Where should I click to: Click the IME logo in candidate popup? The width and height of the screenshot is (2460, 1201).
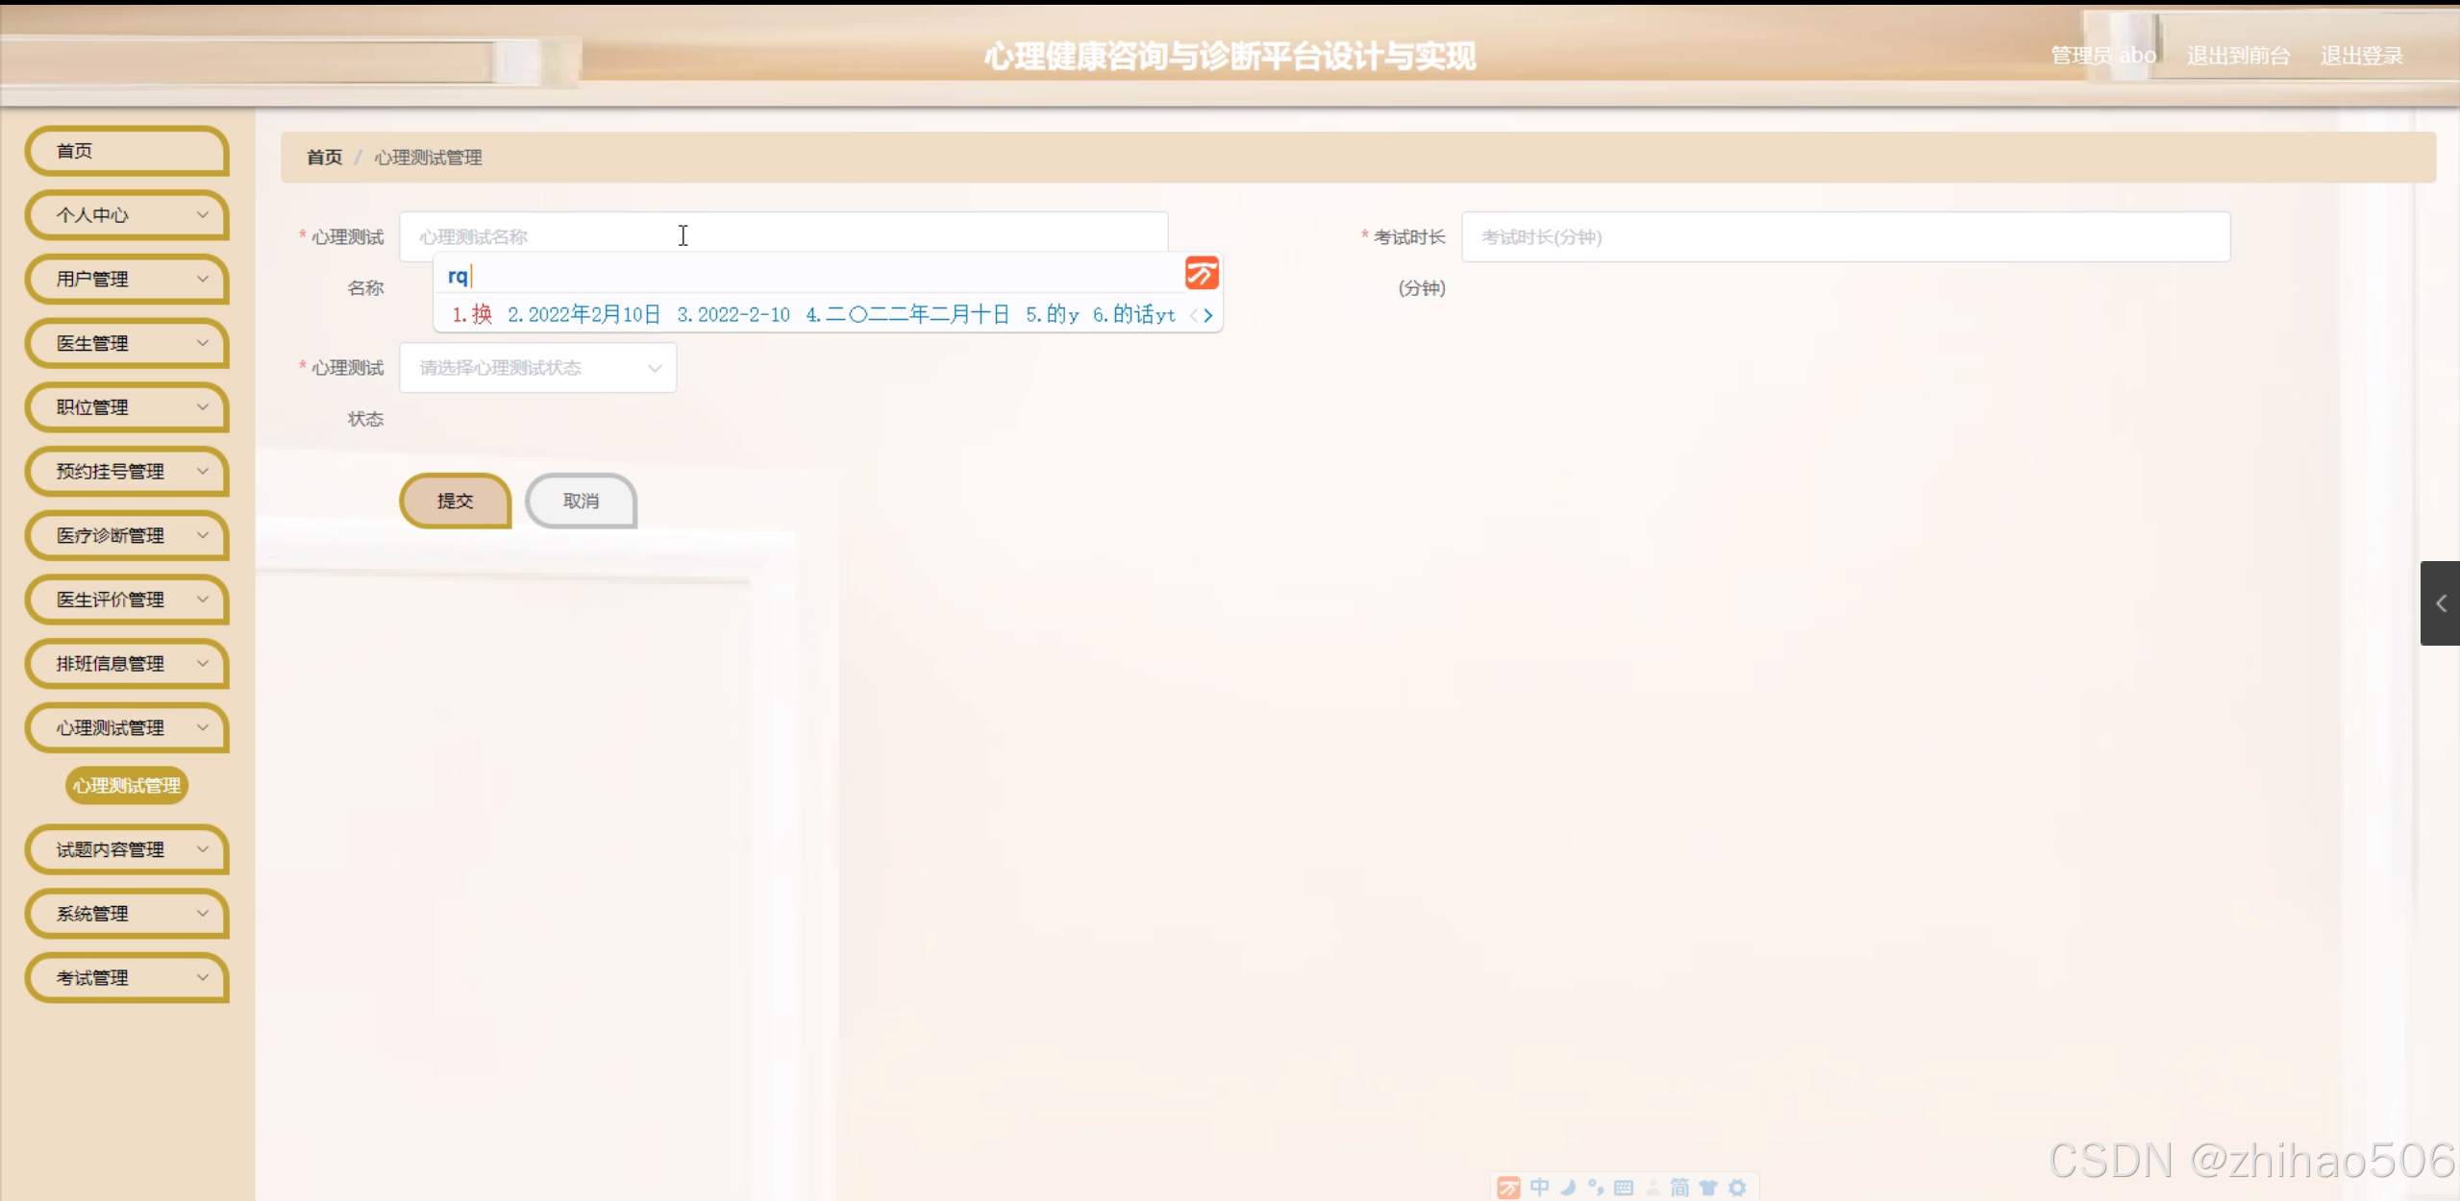click(1202, 274)
